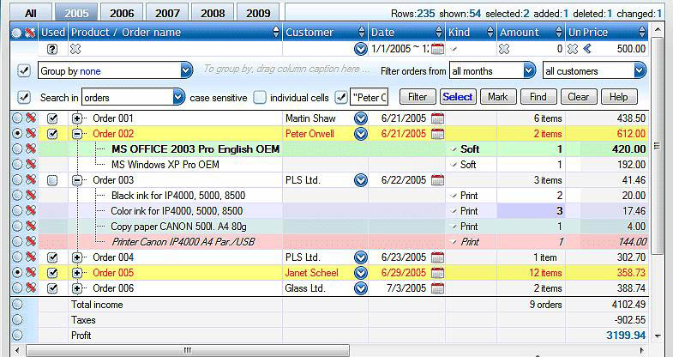Open calendar icon for Order 006 date
The width and height of the screenshot is (673, 357).
(437, 288)
